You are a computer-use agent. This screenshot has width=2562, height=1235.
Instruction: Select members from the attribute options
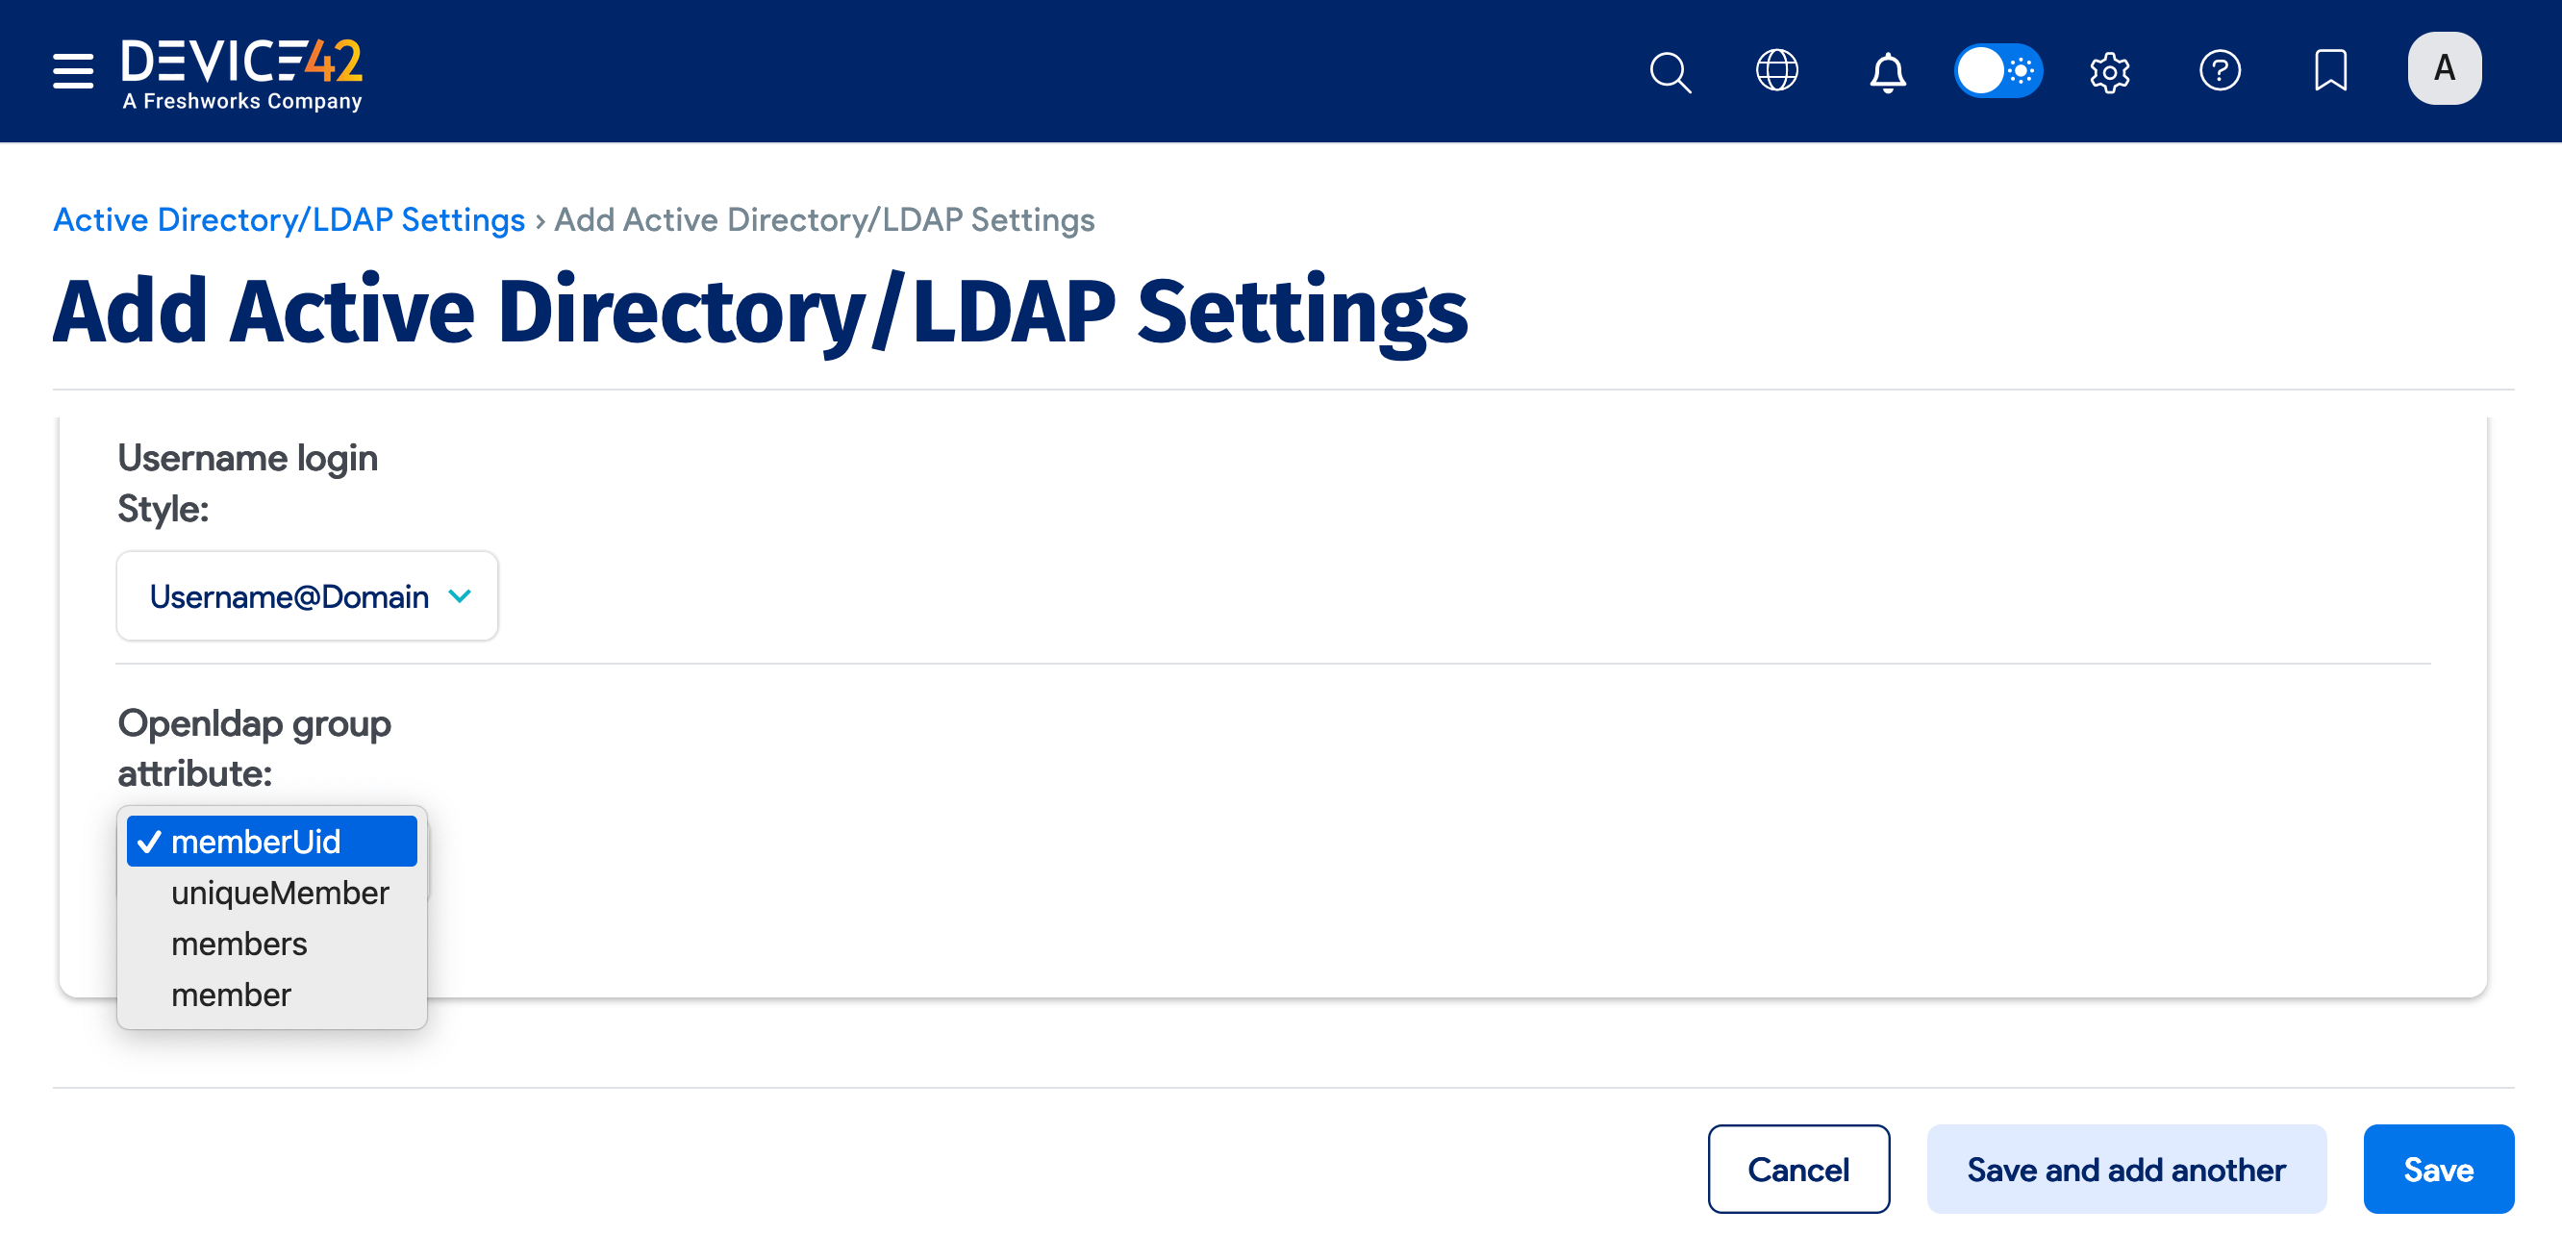[239, 944]
